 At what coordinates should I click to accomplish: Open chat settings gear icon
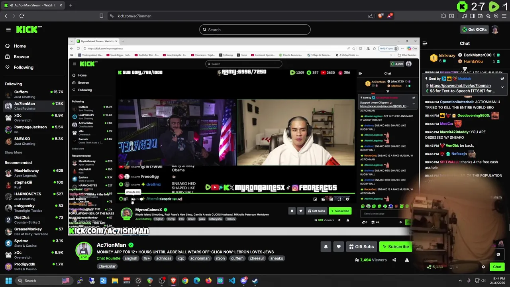483,267
